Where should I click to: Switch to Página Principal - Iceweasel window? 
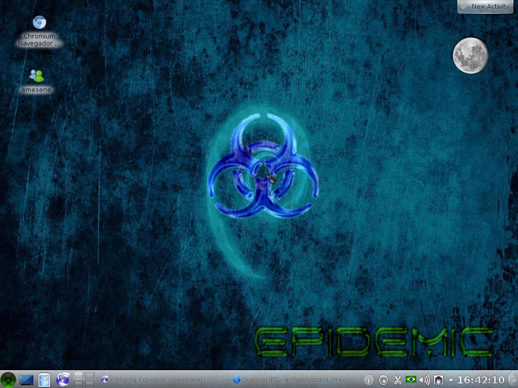(163, 380)
